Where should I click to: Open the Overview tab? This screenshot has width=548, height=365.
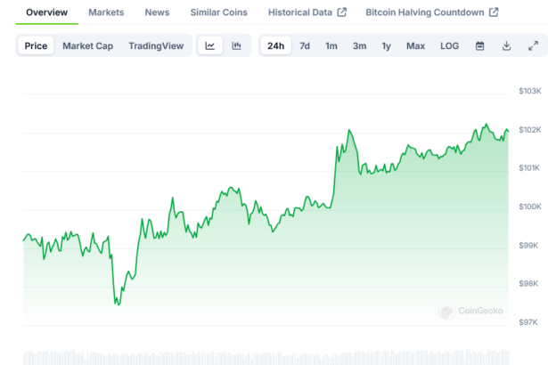click(47, 12)
